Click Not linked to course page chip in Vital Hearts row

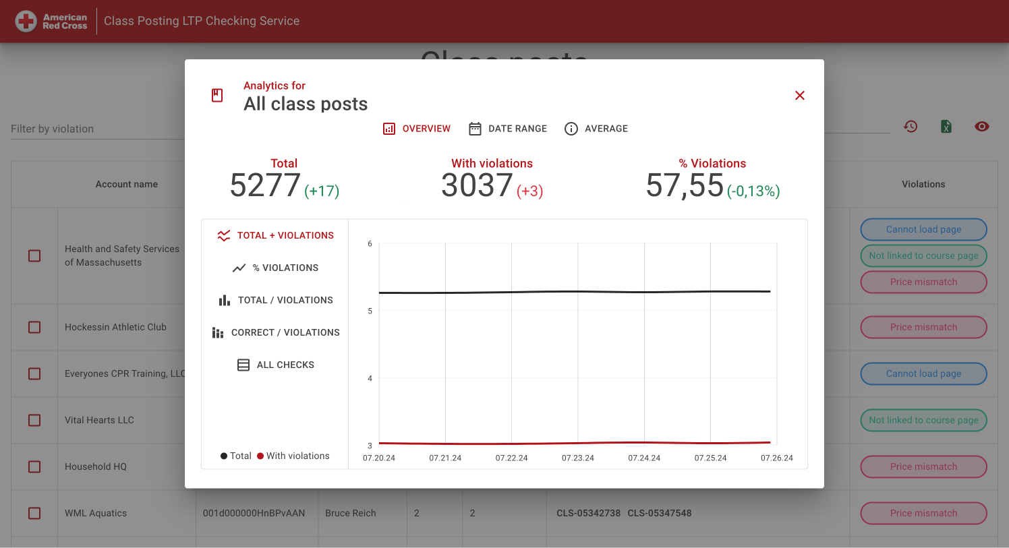point(923,420)
